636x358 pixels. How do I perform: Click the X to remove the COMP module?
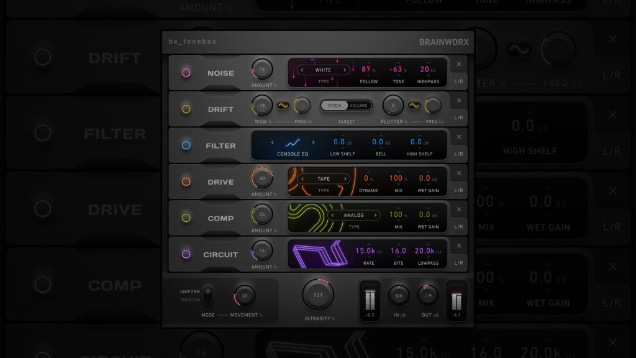point(459,210)
